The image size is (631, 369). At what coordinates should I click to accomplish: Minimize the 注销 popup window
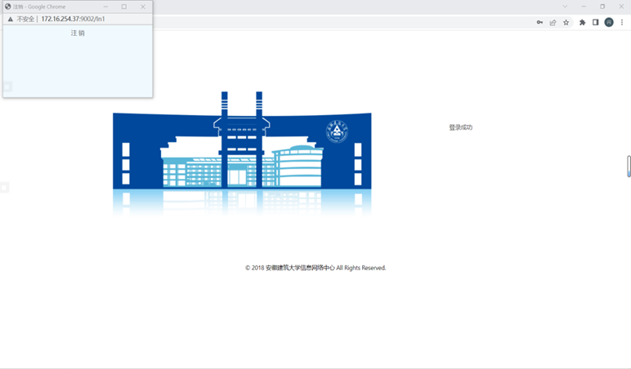[105, 7]
